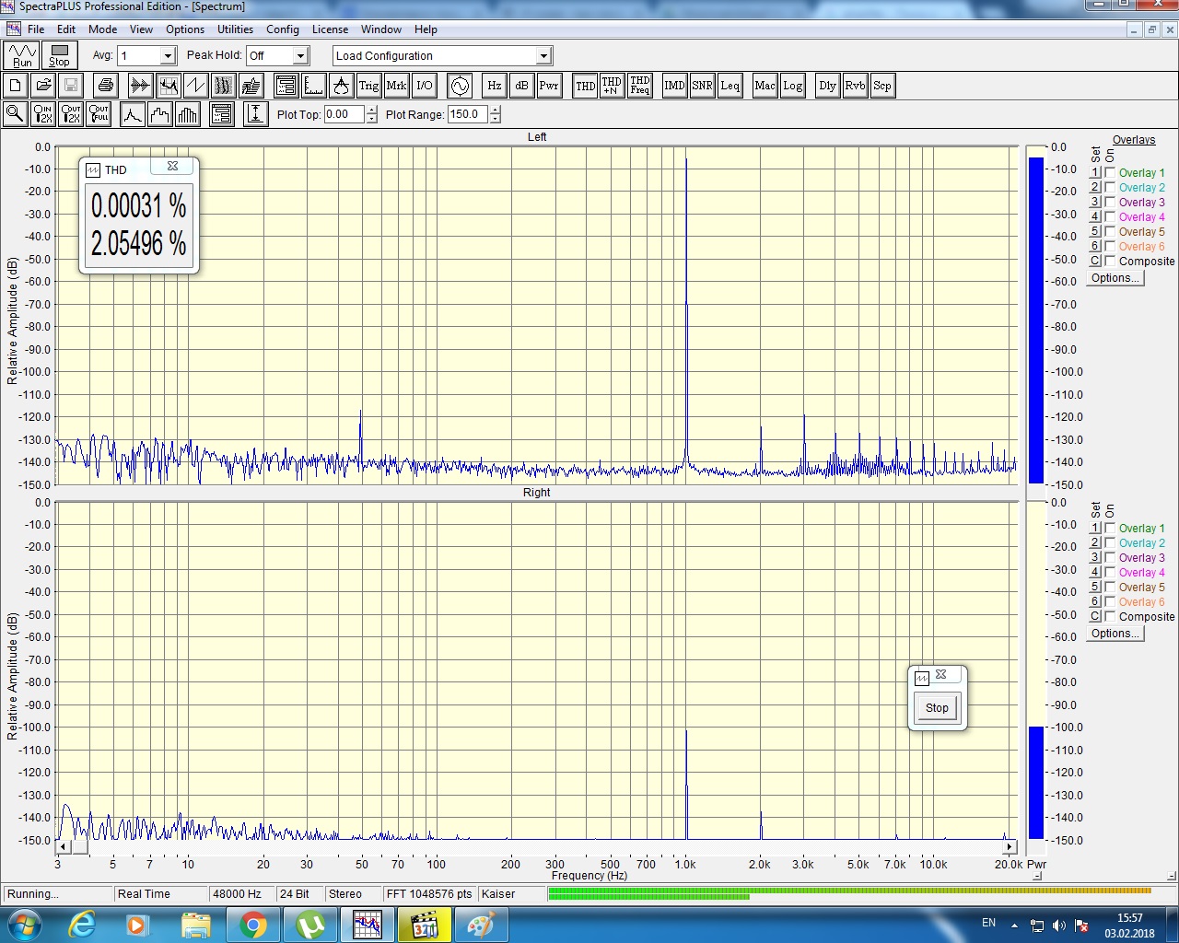The width and height of the screenshot is (1179, 943).
Task: Click the calibration compass icon
Action: coord(341,86)
